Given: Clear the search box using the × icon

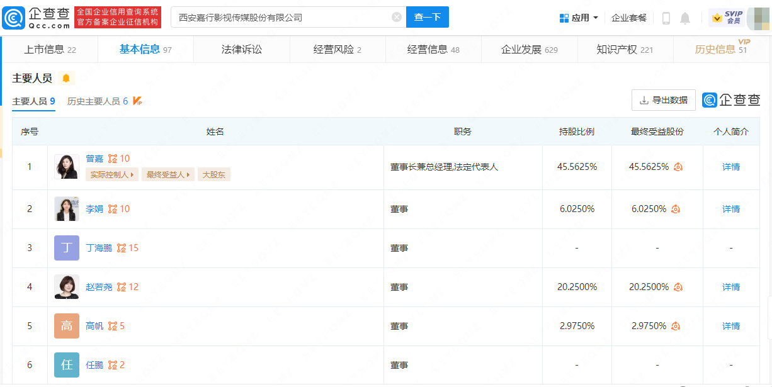Looking at the screenshot, I should click(396, 17).
